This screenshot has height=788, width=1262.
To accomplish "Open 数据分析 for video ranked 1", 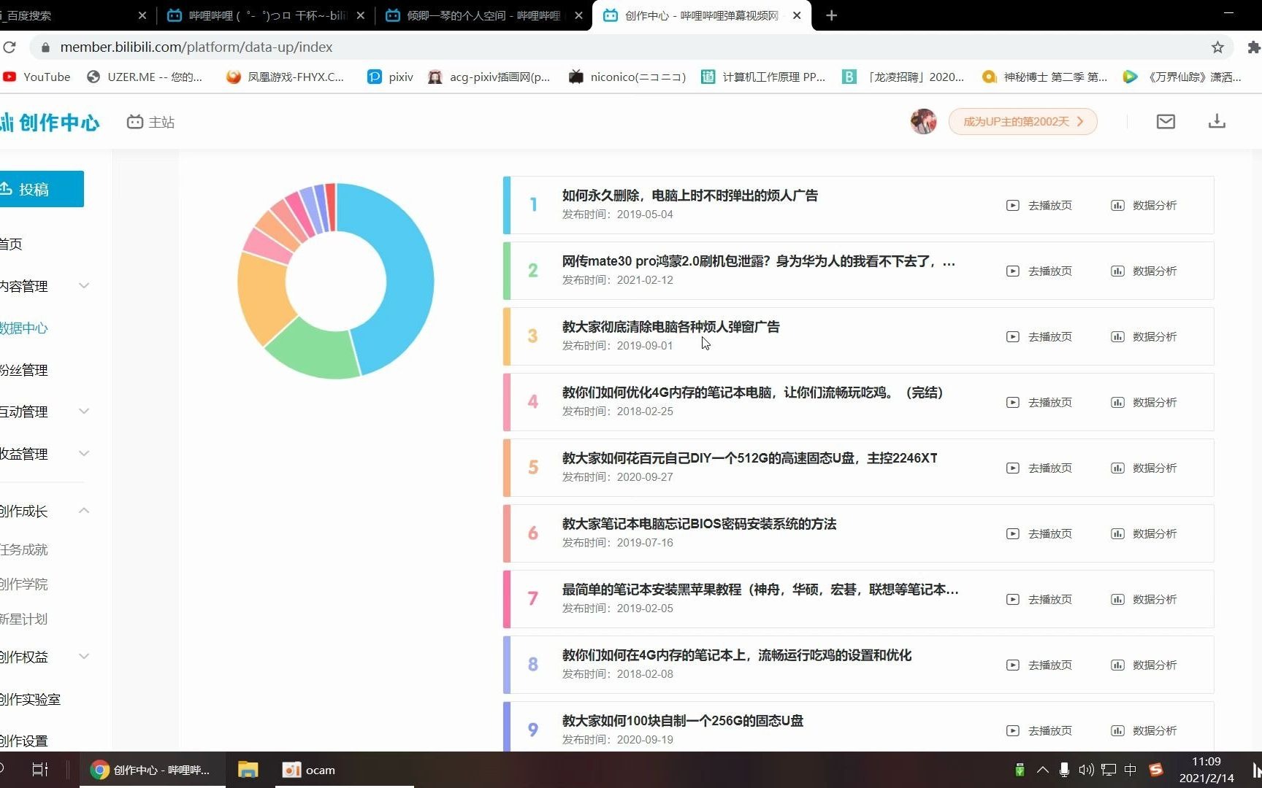I will [1144, 205].
